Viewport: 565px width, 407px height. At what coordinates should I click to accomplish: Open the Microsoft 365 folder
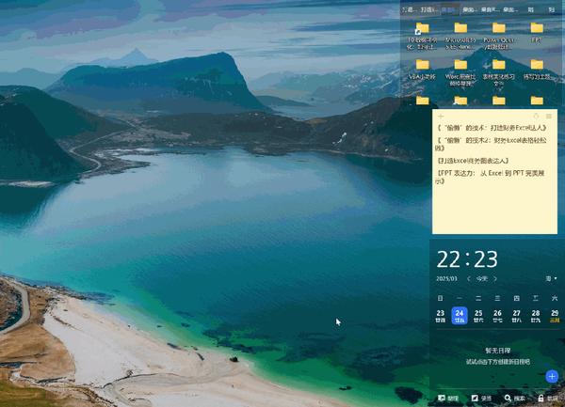[x=460, y=36]
